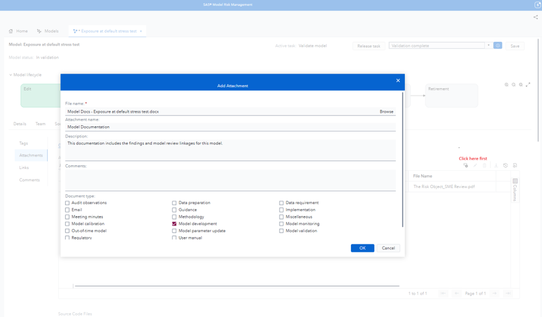
Task: Open the Team tab
Action: [40, 124]
